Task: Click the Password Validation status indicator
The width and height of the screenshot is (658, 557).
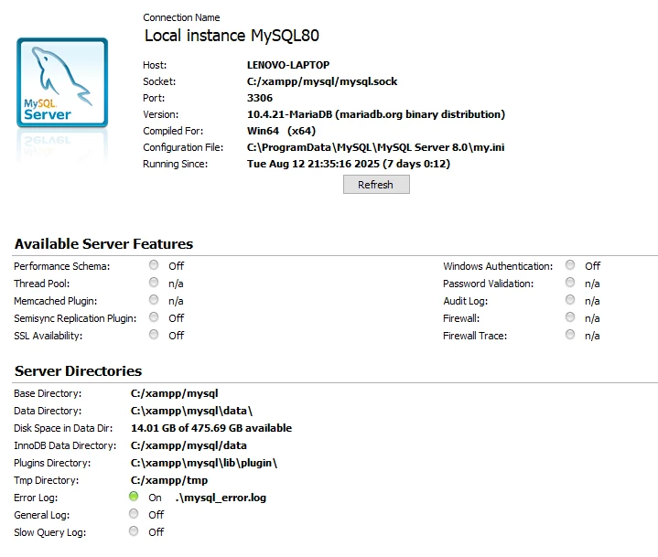Action: [570, 283]
